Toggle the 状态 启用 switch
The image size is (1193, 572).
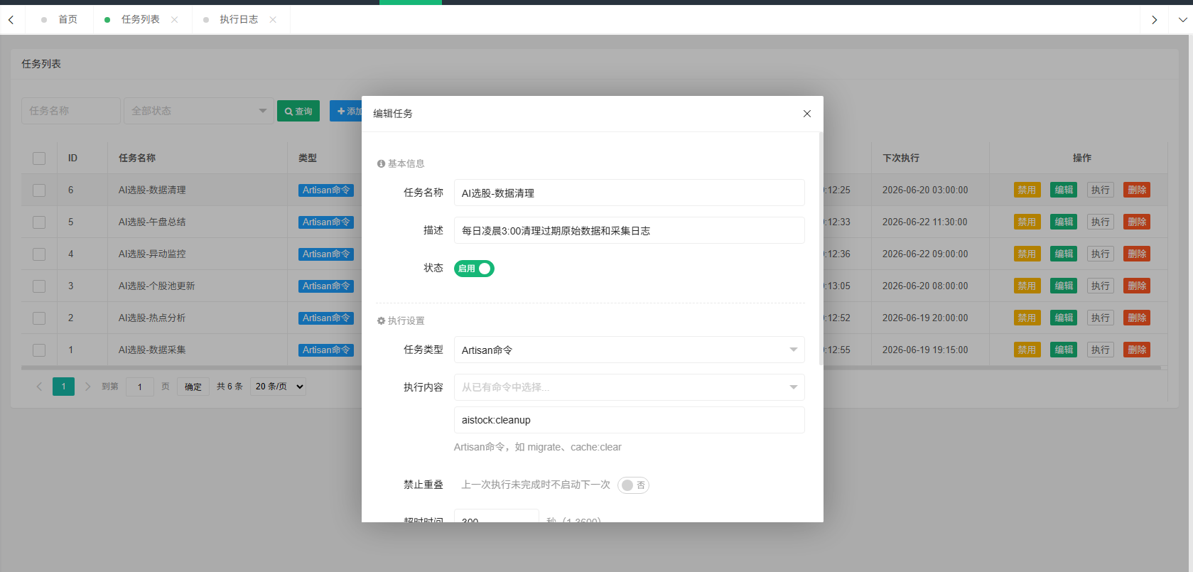click(474, 269)
